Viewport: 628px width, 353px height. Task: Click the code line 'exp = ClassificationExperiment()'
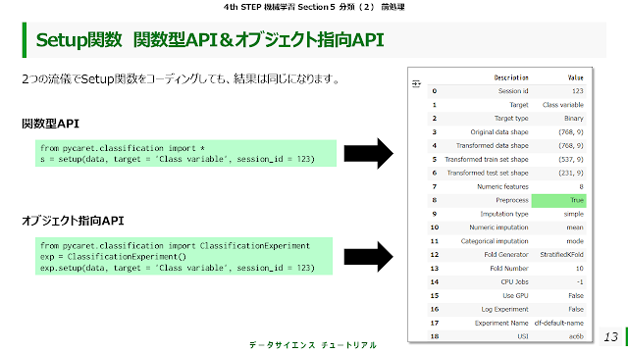[113, 257]
